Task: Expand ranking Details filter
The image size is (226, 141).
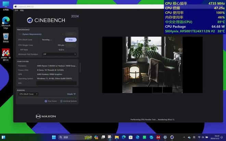Action: [71, 94]
